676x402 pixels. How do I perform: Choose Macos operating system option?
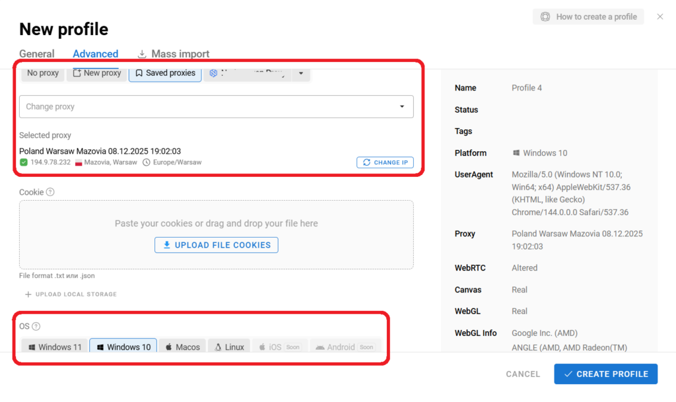[182, 347]
